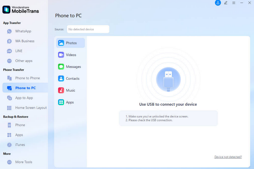Click the Phone to PC sidebar icon
The image size is (254, 169).
point(9,88)
